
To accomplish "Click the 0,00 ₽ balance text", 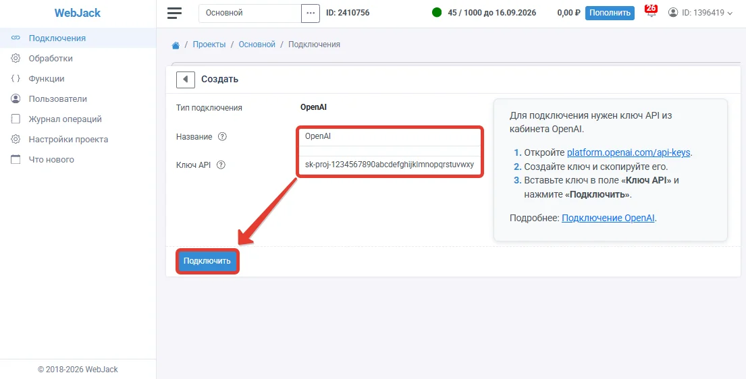I will coord(568,13).
